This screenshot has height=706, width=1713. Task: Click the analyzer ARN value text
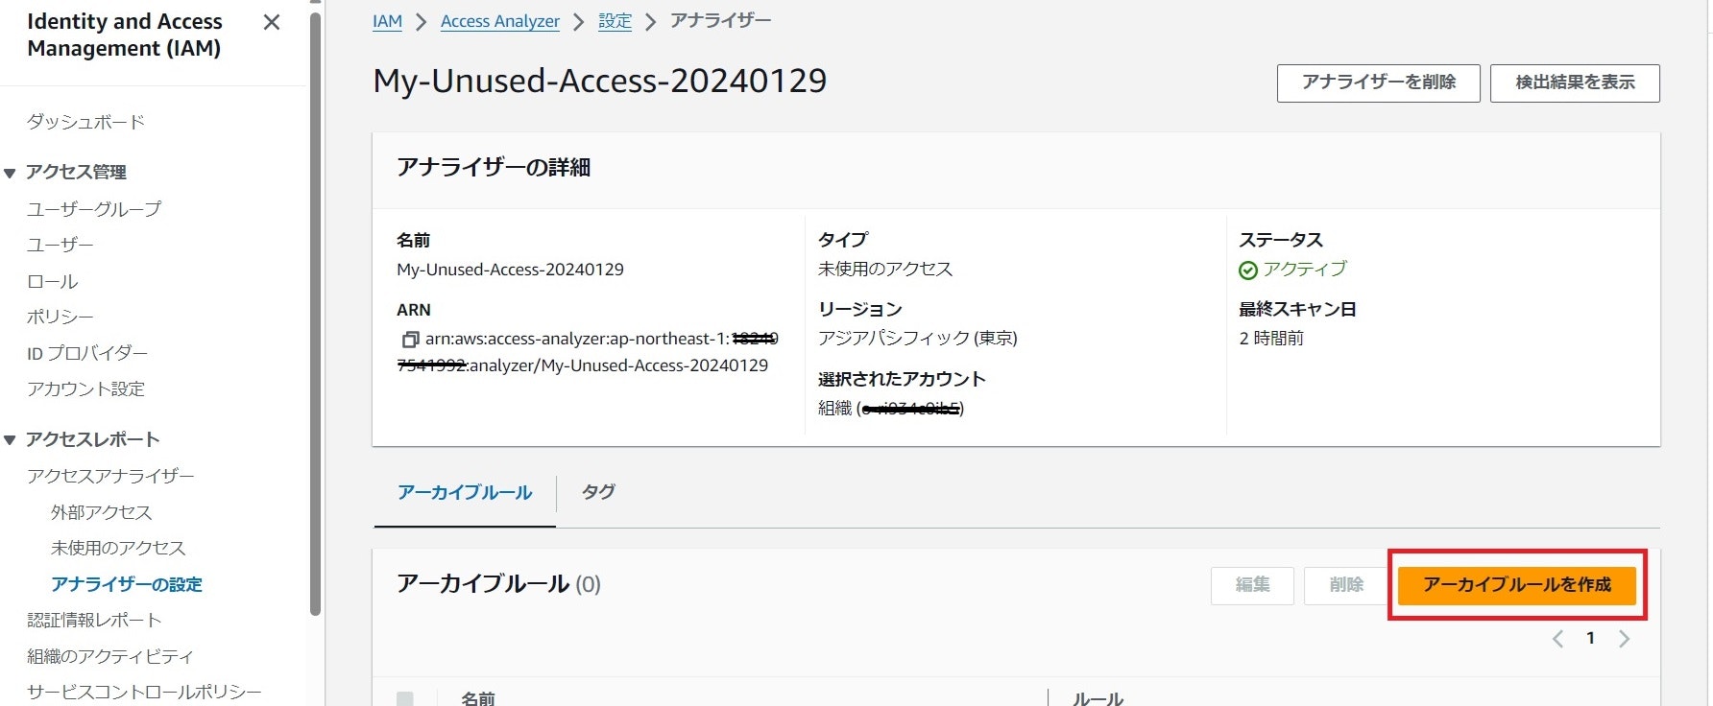(x=588, y=352)
